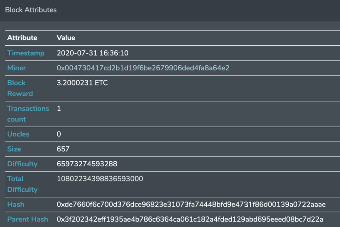
Task: Select the total difficulty value 1080223439883659300
Action: (100, 179)
